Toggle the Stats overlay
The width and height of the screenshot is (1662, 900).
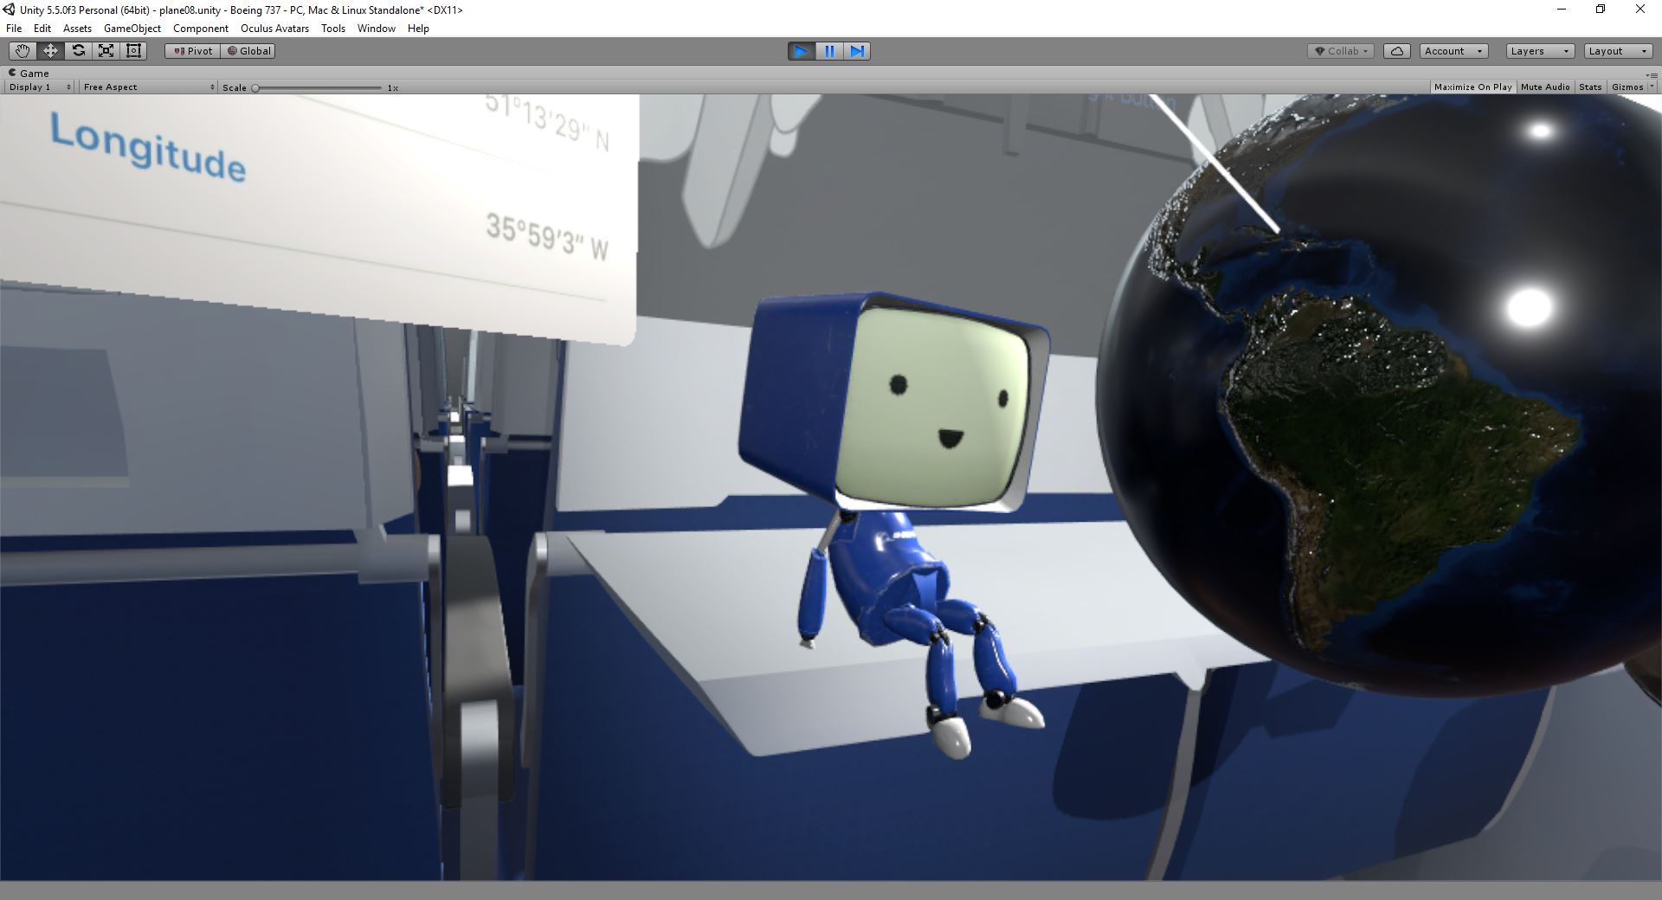pos(1590,87)
